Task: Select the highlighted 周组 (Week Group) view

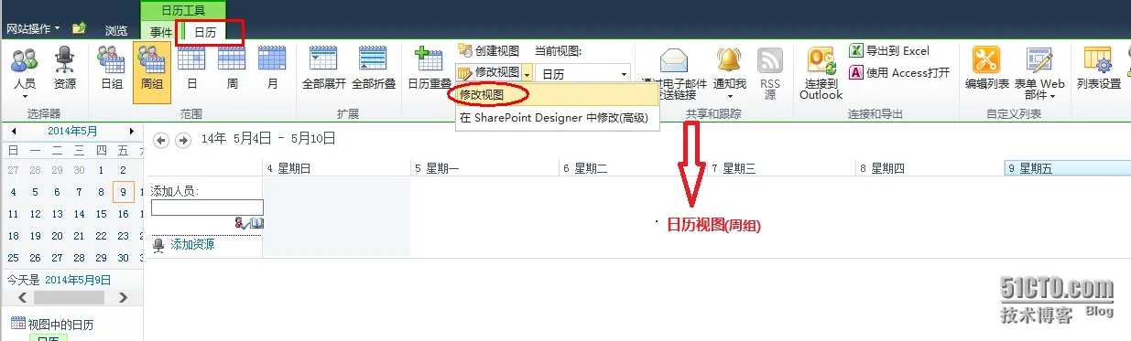Action: pyautogui.click(x=152, y=72)
